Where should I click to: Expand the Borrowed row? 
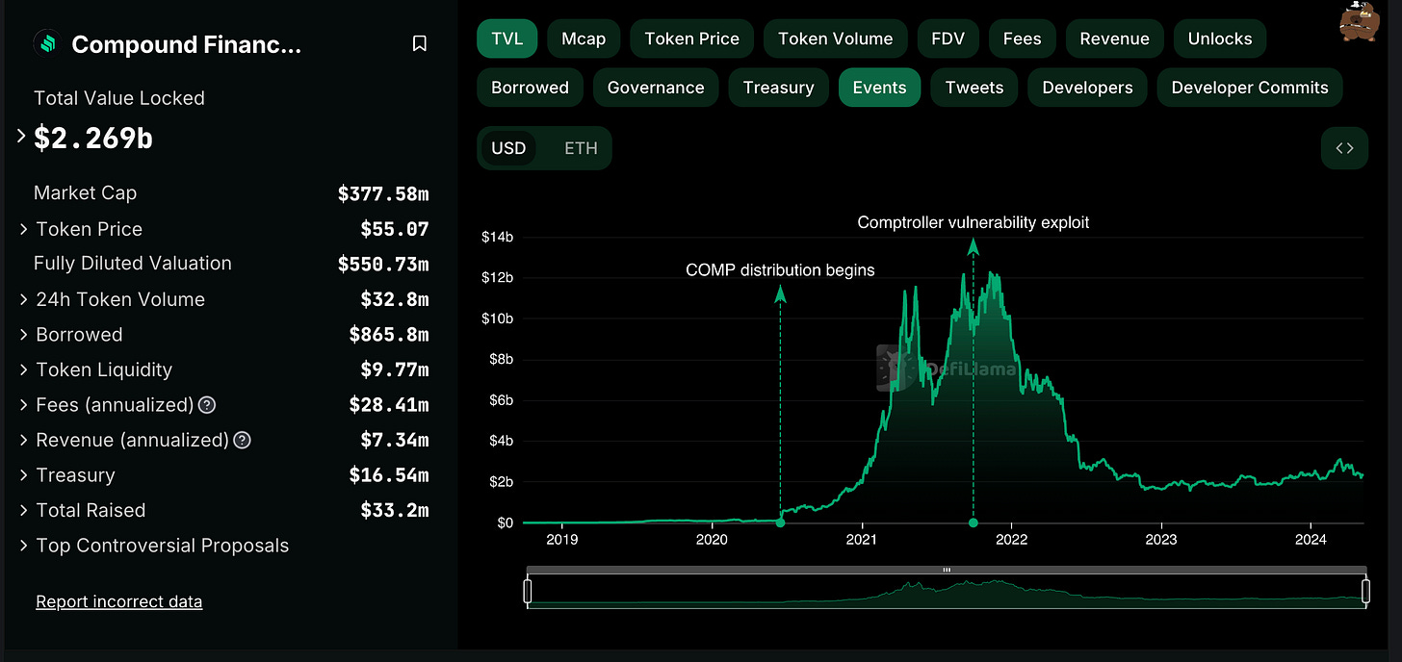click(24, 335)
